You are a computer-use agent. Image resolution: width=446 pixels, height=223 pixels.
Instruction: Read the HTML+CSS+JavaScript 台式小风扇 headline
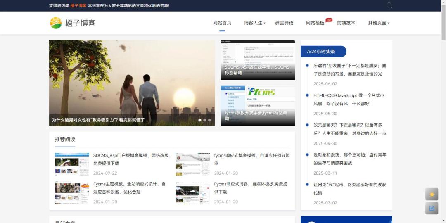pos(349,99)
